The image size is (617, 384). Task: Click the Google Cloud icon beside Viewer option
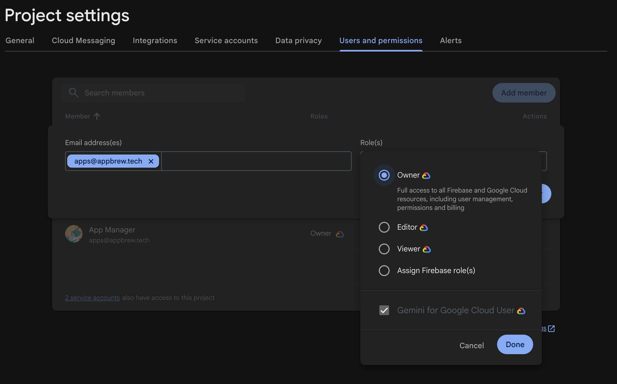pos(427,249)
